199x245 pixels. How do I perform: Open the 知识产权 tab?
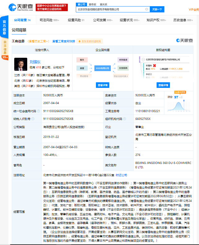click(x=156, y=20)
